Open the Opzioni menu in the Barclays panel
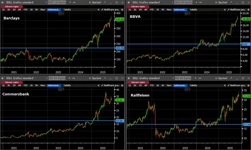This screenshot has width=251, height=150. tap(95, 2)
